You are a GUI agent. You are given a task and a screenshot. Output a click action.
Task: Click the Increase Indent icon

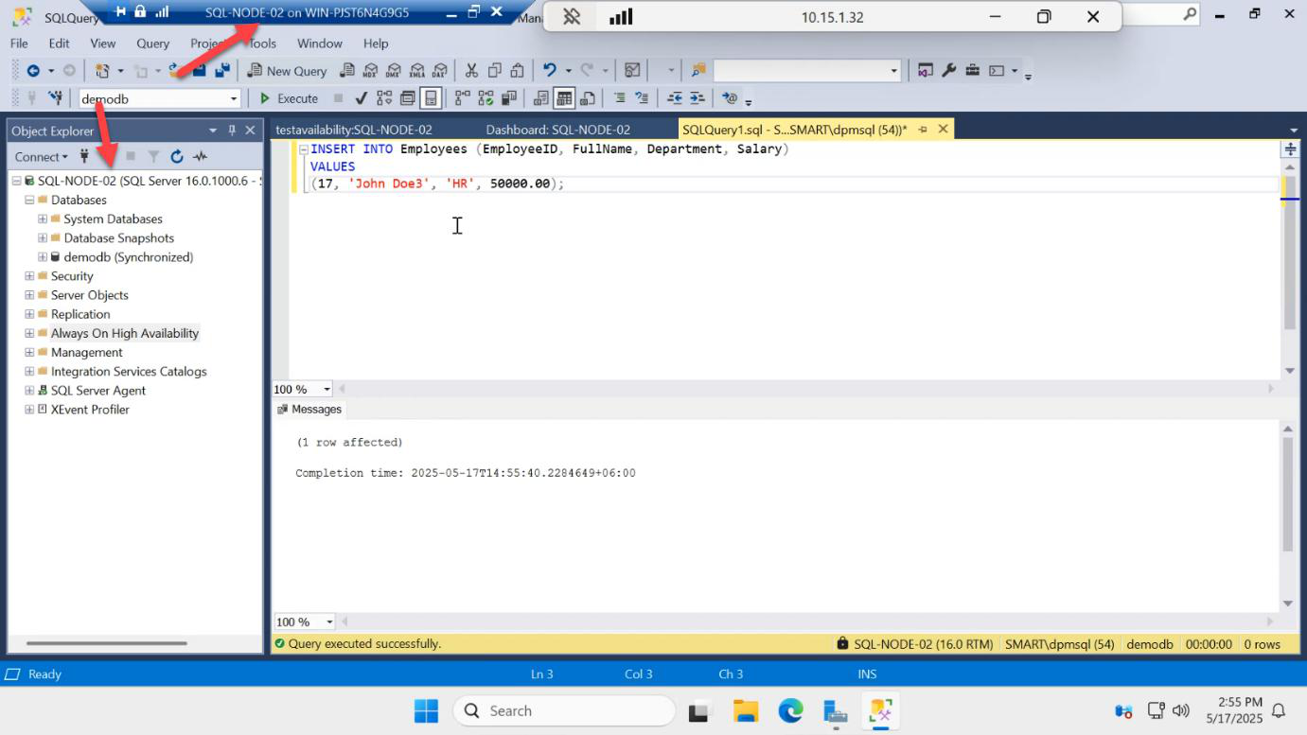pos(698,98)
